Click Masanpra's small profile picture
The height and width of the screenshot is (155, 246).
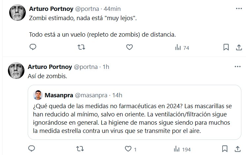(38, 95)
